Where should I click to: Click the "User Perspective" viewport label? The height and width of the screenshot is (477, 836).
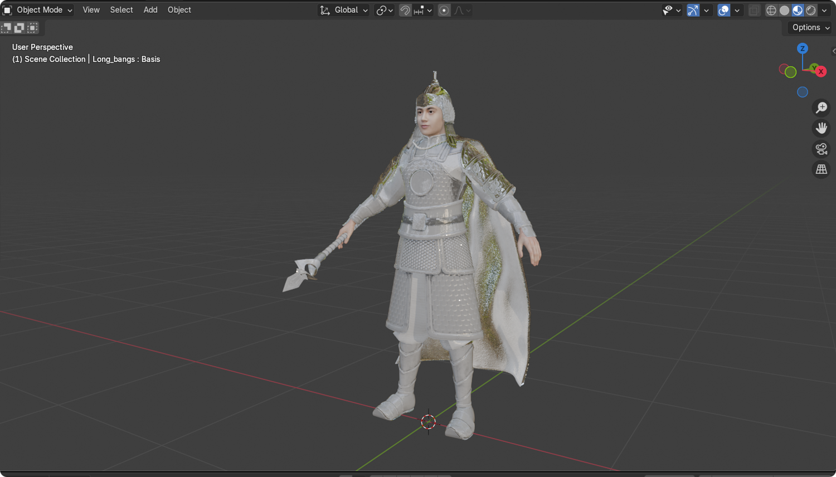(x=42, y=47)
